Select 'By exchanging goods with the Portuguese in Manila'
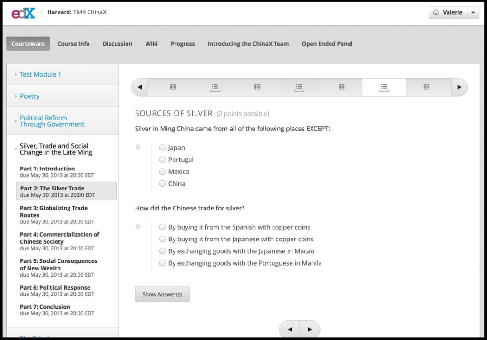Screen dimensions: 487x340 coord(163,263)
